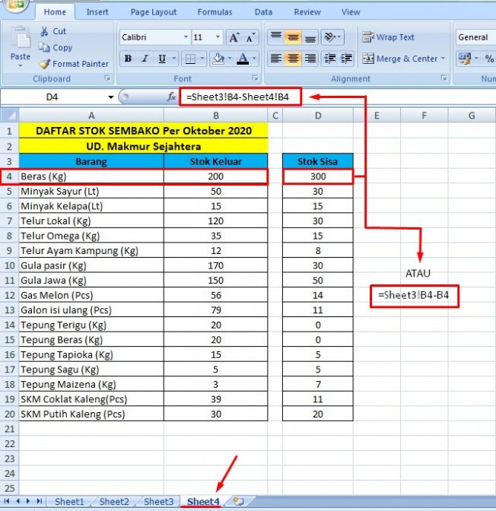496x511 pixels.
Task: Open the Alignment dialog launcher
Action: [x=444, y=78]
